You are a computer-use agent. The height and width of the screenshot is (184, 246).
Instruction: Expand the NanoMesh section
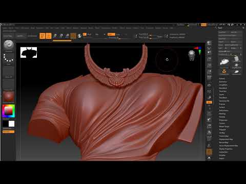223,88
